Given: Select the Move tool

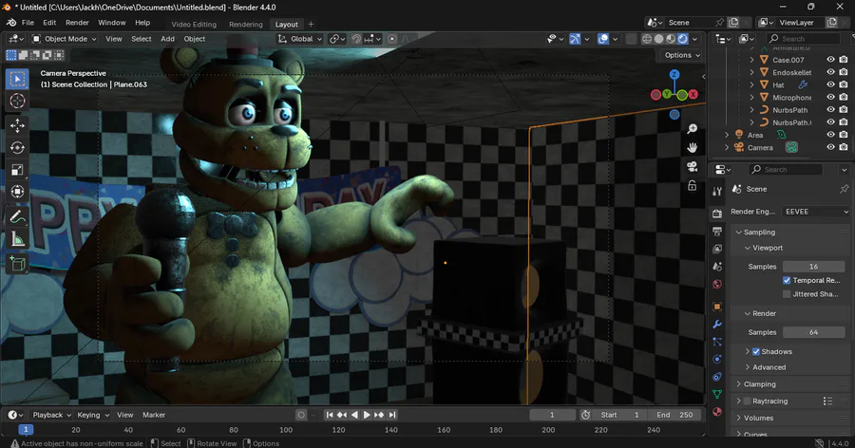Looking at the screenshot, I should (17, 125).
